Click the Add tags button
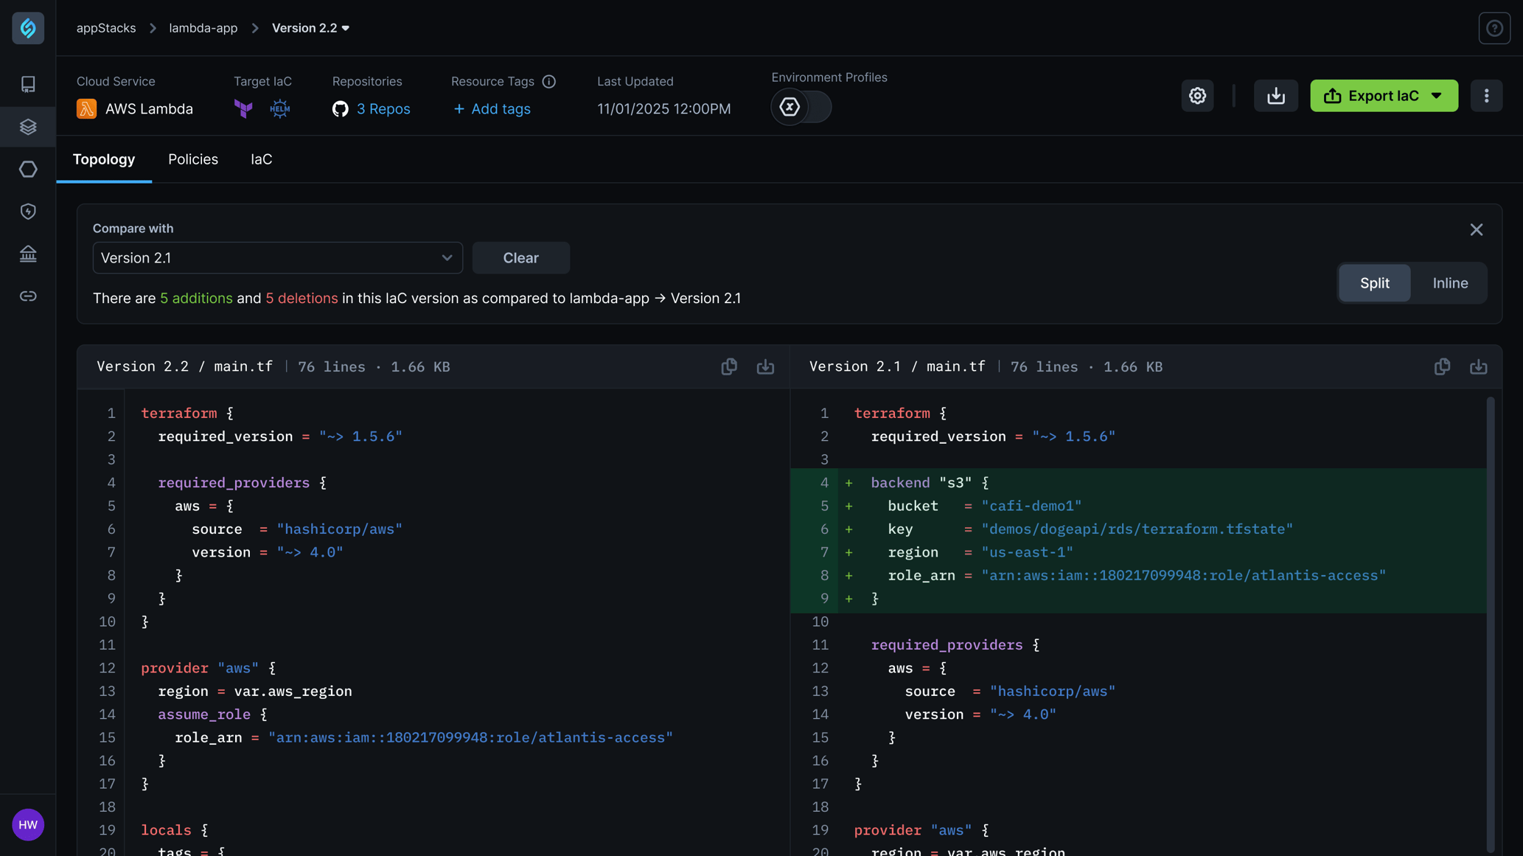 pos(492,109)
